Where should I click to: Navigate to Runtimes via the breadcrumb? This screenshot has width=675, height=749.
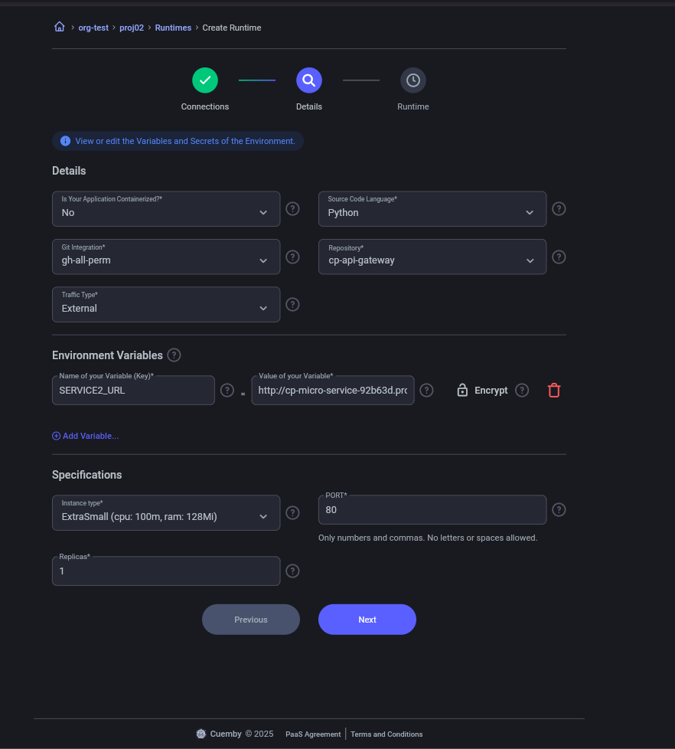pos(172,27)
